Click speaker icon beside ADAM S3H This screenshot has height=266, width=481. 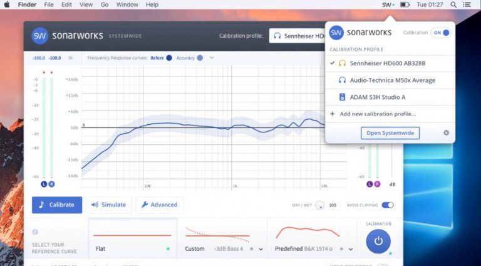coord(342,97)
